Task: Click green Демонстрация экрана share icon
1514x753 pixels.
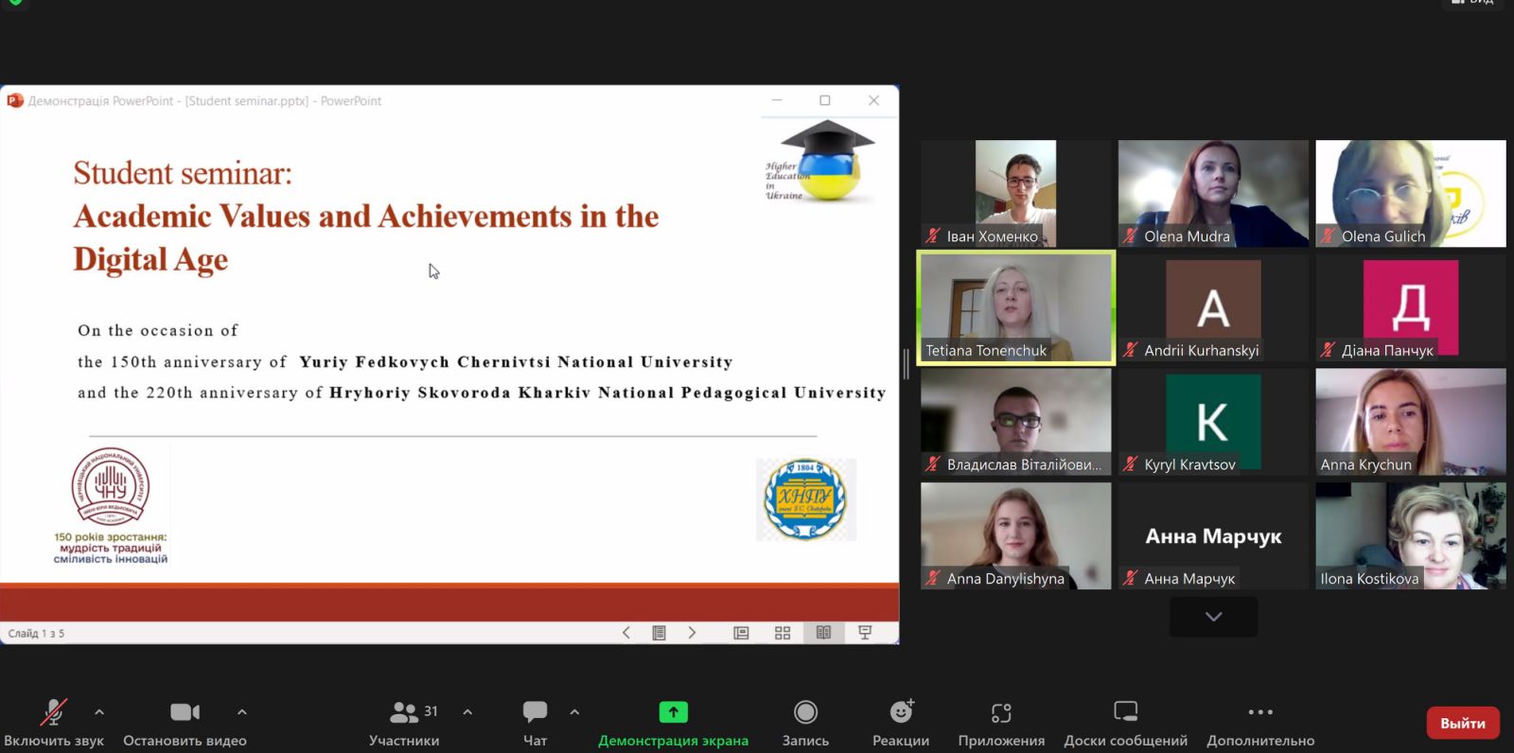Action: click(673, 712)
